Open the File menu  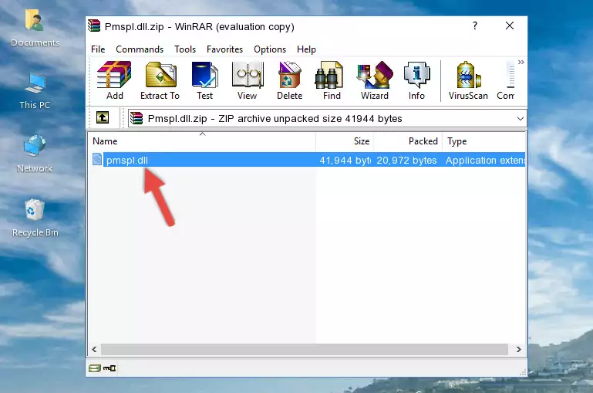98,49
